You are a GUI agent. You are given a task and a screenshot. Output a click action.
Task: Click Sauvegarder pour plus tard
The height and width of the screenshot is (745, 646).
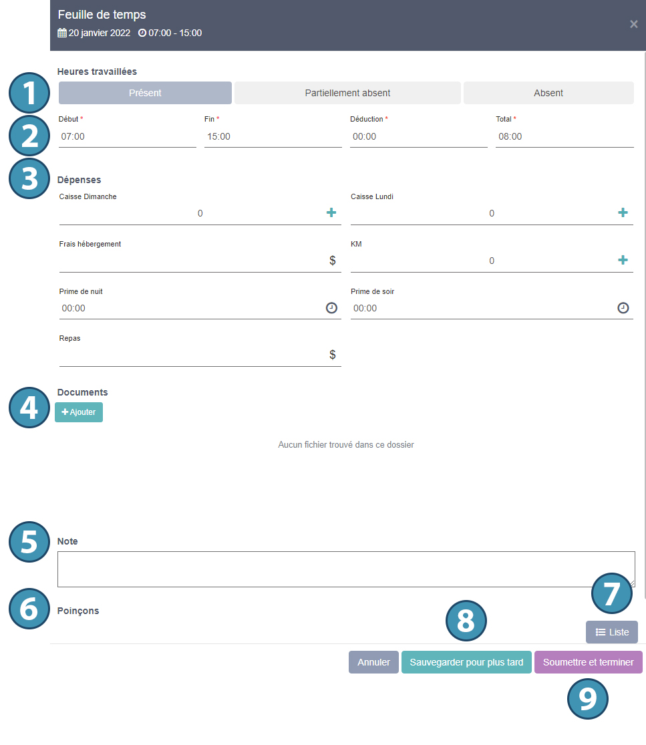click(x=466, y=663)
